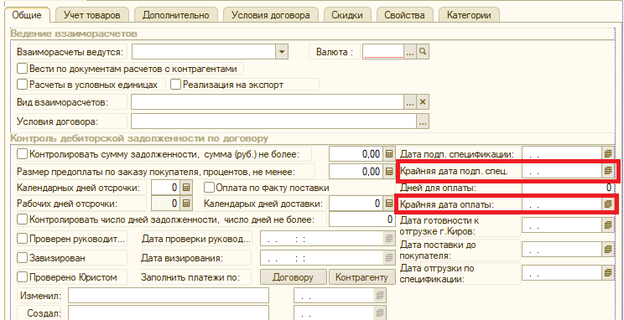
Task: Open calculator for Рабочих дней отсрочки
Action: 186,204
